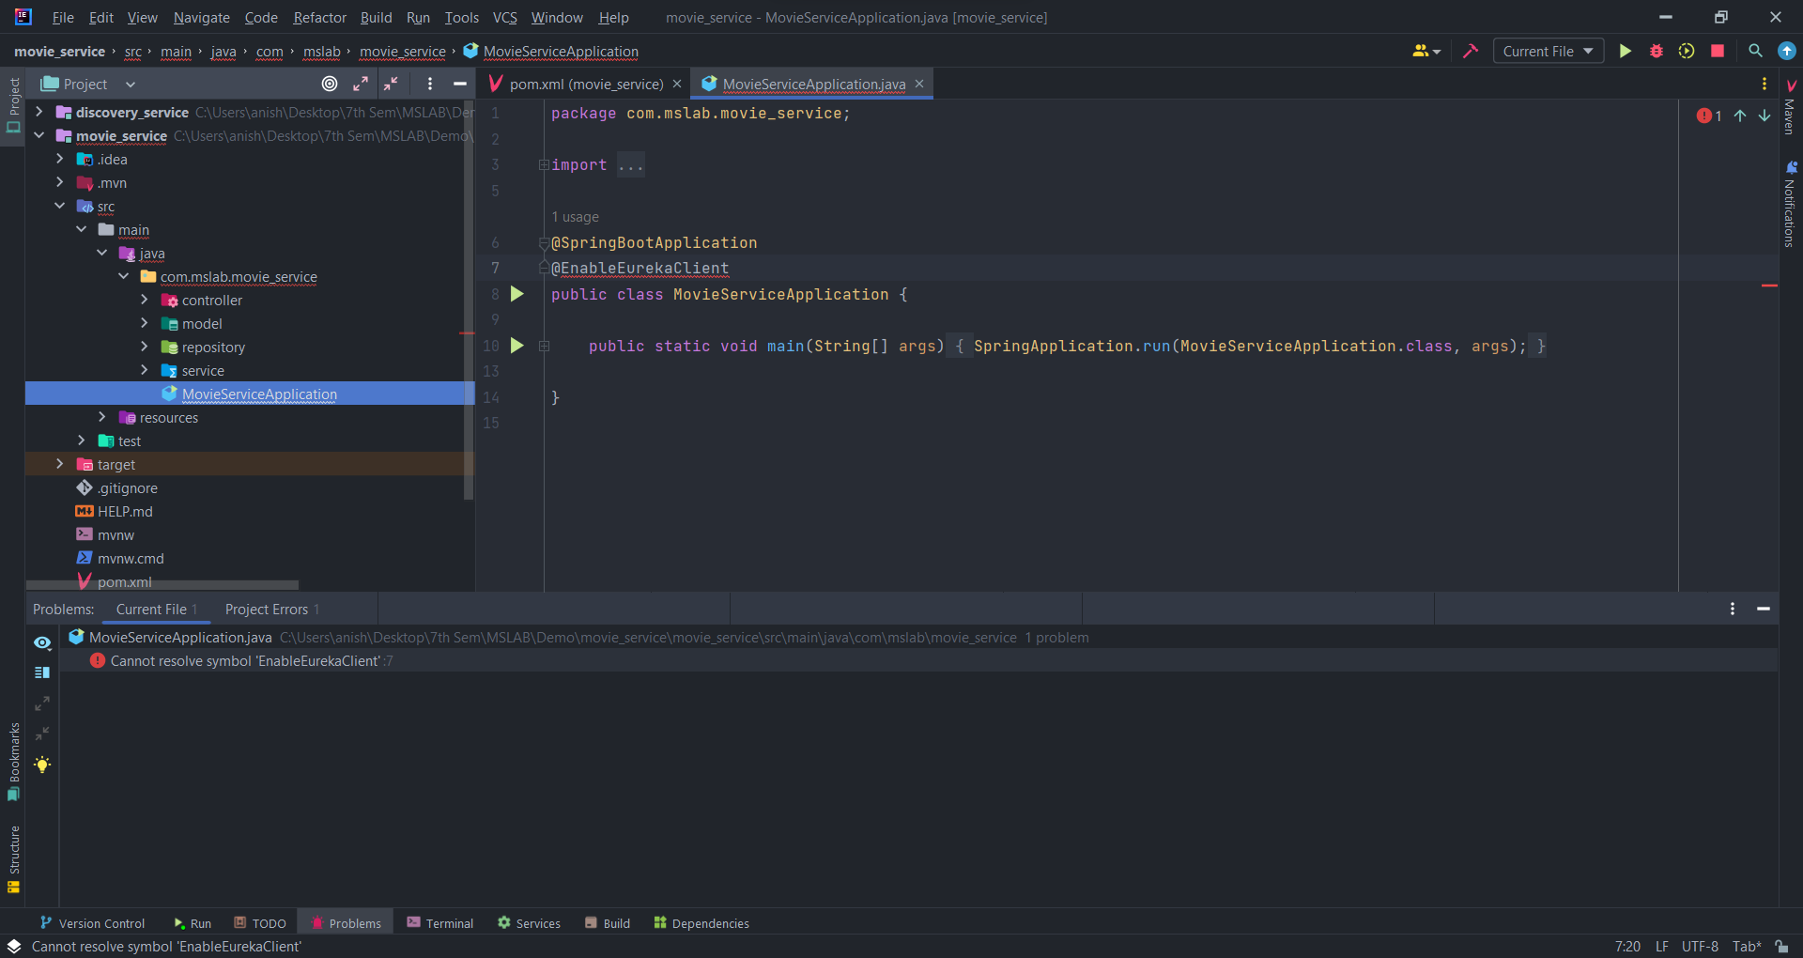Open the Refactor menu

[319, 18]
